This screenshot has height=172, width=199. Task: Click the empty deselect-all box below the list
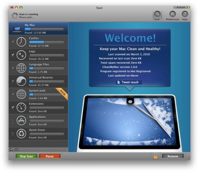click(16, 150)
